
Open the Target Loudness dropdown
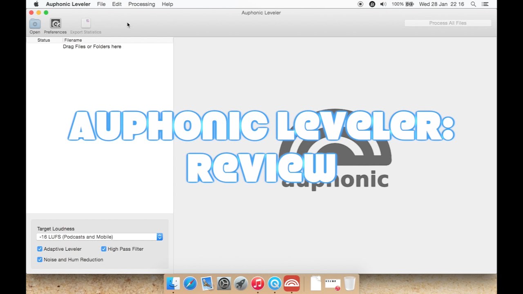click(100, 237)
